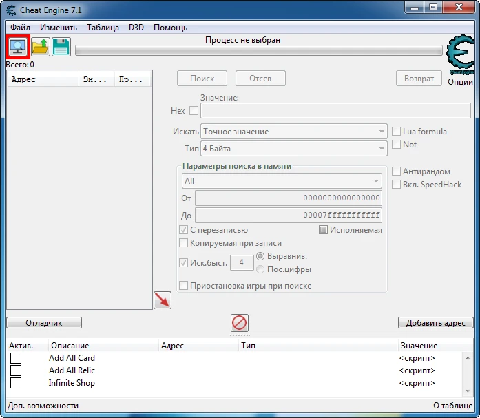This screenshot has width=480, height=418.
Task: Click Пр... column header in results
Action: [x=132, y=80]
